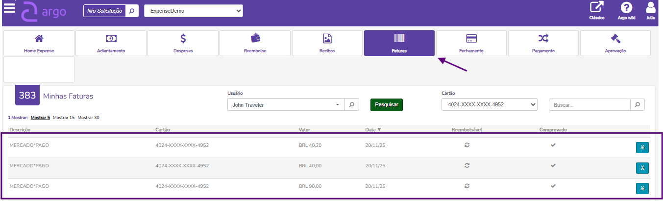Expand the ExpenseDemo dropdown
The height and width of the screenshot is (201, 663).
point(193,11)
